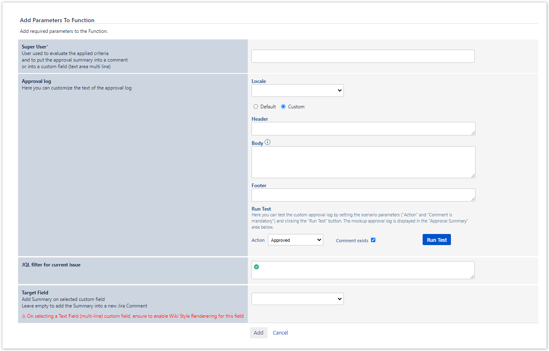
Task: Click the green checkmark in JQL filter
Action: pyautogui.click(x=256, y=267)
